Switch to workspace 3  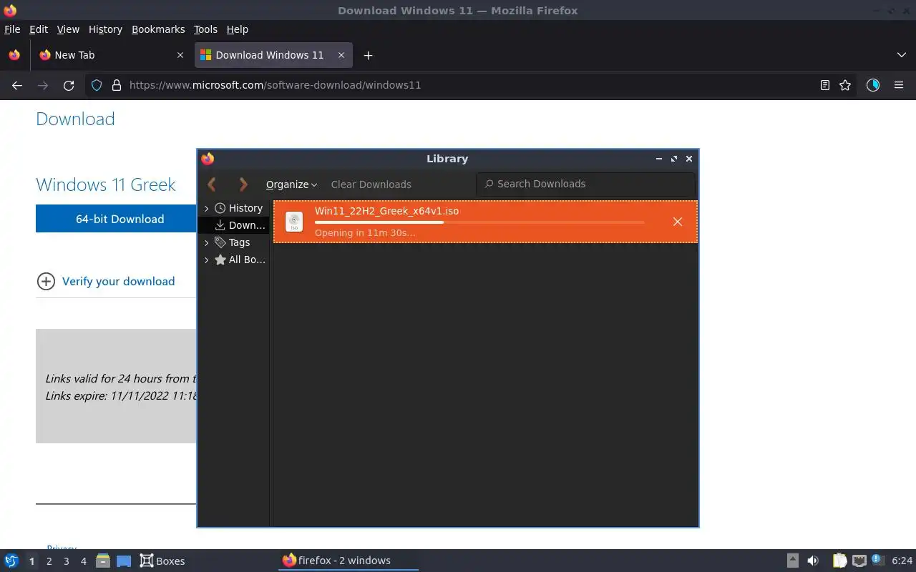[x=66, y=561]
